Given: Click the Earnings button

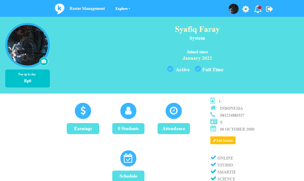Looking at the screenshot, I should point(83,129).
